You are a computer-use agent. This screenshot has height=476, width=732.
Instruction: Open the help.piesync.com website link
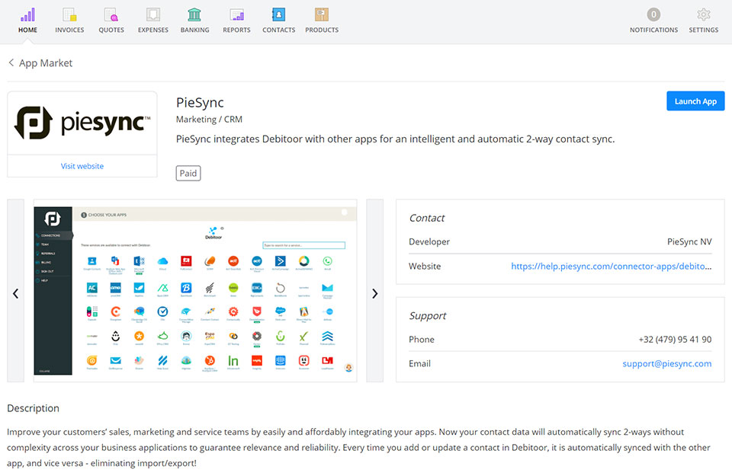[x=611, y=267]
